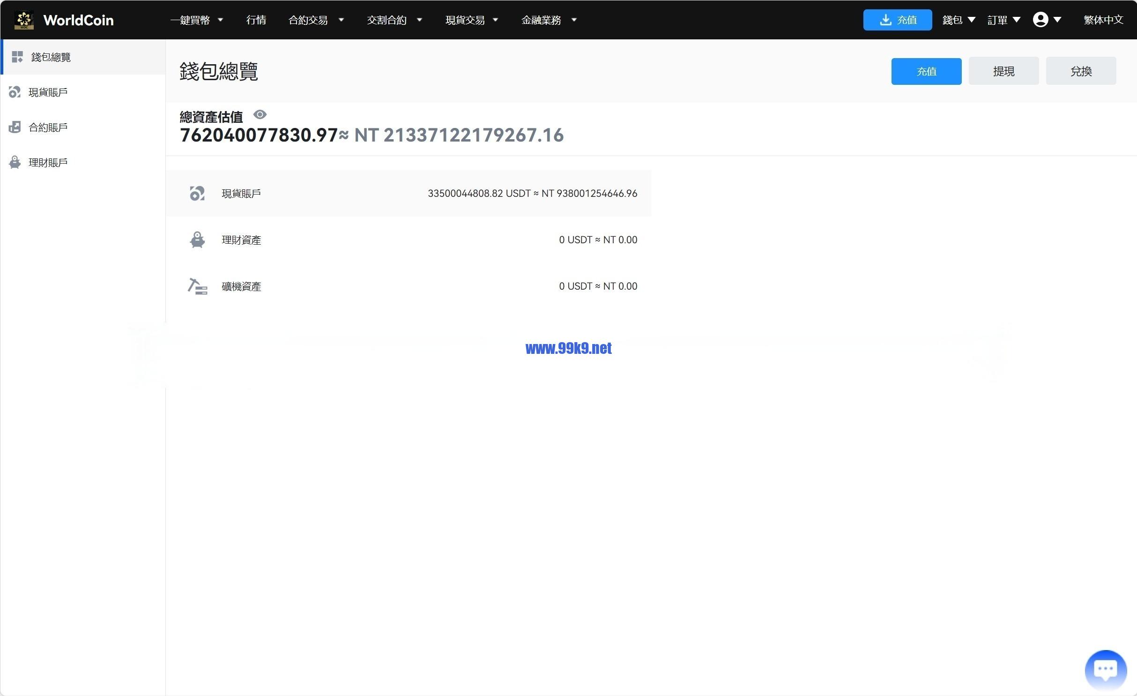This screenshot has height=696, width=1137.
Task: Click the user profile avatar icon
Action: [1040, 20]
